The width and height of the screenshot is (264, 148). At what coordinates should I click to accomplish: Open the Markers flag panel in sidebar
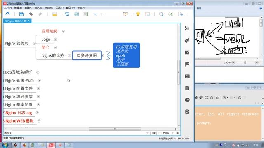187,64
